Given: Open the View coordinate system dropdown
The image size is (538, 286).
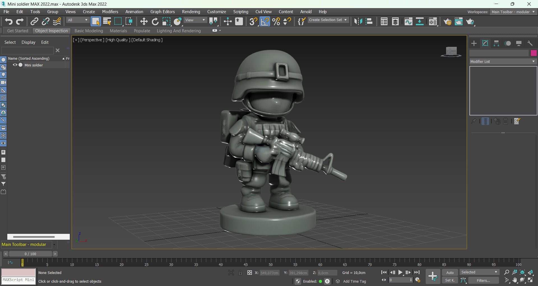Looking at the screenshot, I should (x=195, y=20).
